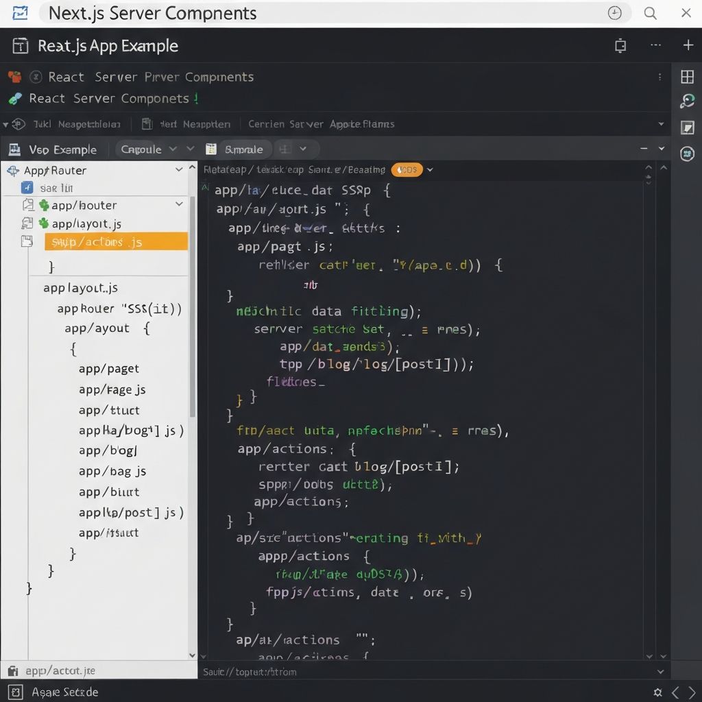Expand the app/houter tree chevron
Screen dimensions: 702x702
click(x=179, y=204)
